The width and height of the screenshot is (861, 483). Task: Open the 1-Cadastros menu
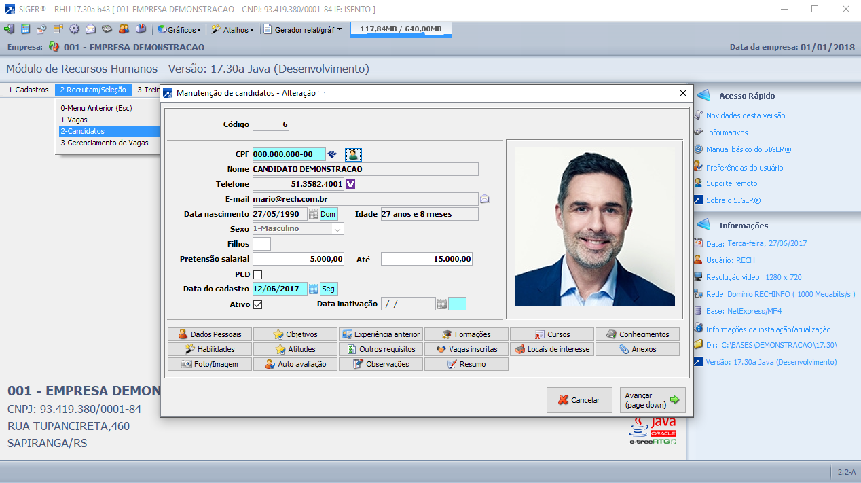[28, 90]
